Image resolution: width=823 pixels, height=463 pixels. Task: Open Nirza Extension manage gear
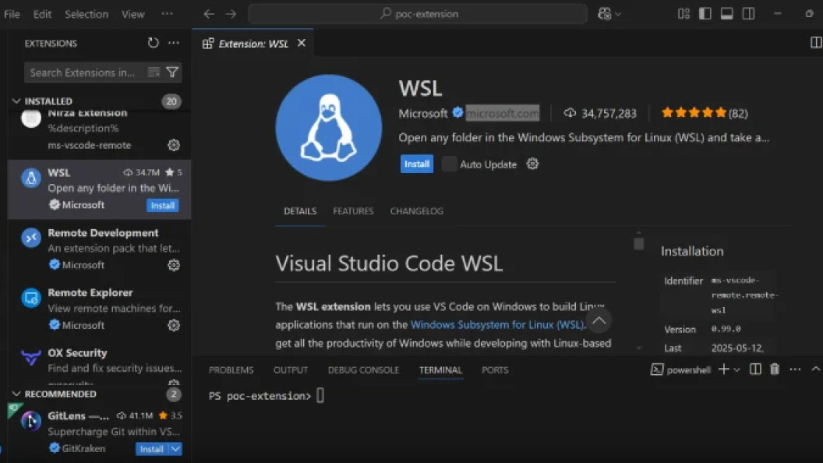[x=174, y=145]
